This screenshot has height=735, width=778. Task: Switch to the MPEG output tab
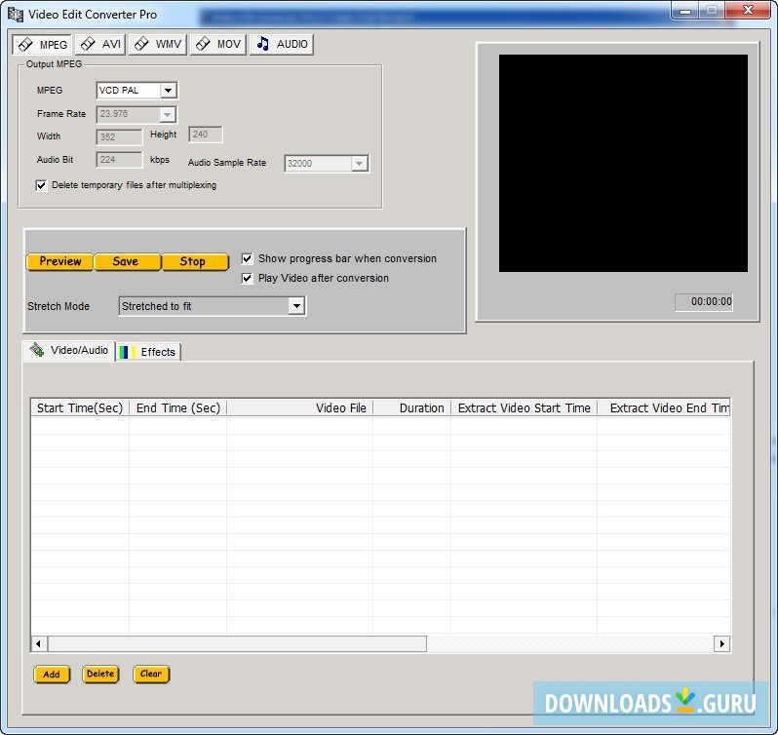pyautogui.click(x=42, y=45)
